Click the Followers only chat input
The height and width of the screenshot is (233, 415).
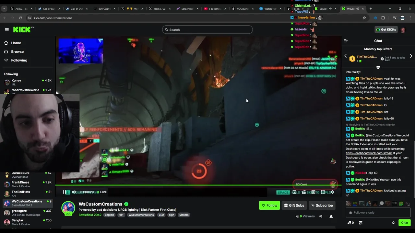[378, 213]
